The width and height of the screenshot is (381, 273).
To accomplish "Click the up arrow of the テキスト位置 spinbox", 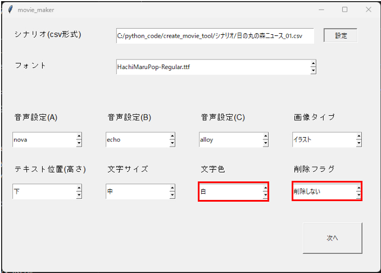I will [79, 188].
